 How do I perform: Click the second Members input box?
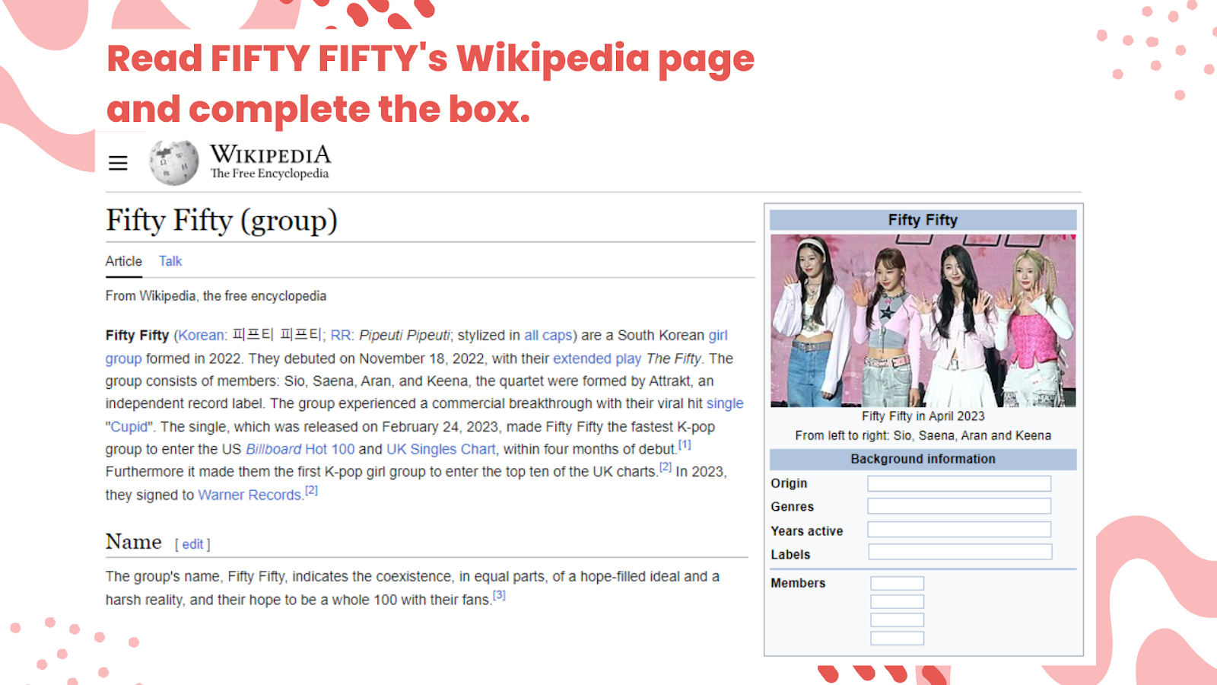coord(898,602)
